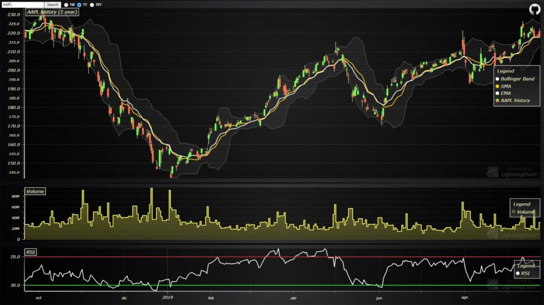
Task: Click the Search button
Action: click(x=52, y=4)
